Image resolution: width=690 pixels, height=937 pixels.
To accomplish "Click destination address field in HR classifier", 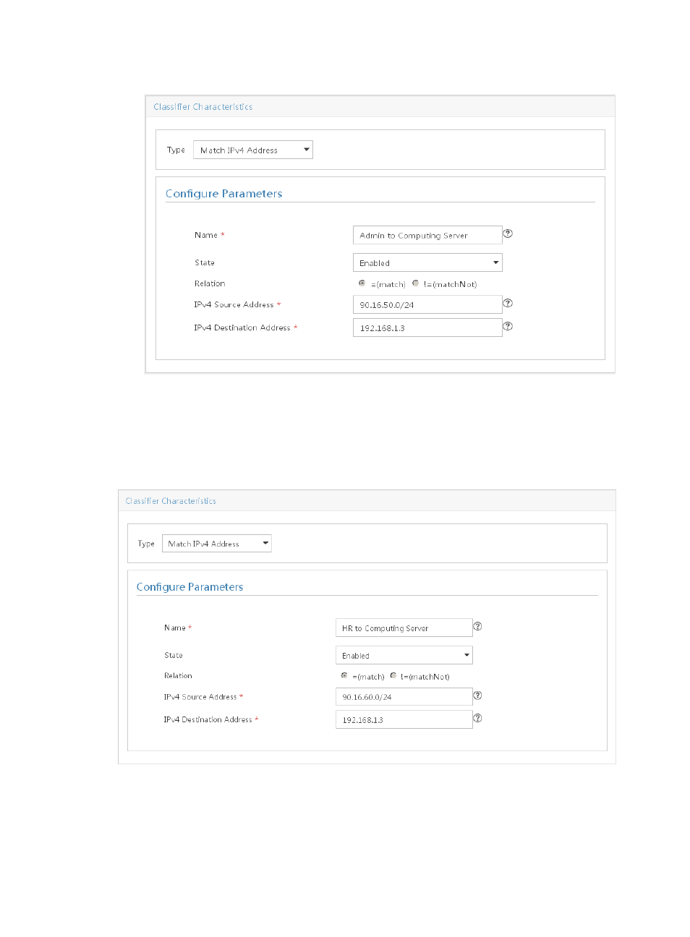I will 404,719.
